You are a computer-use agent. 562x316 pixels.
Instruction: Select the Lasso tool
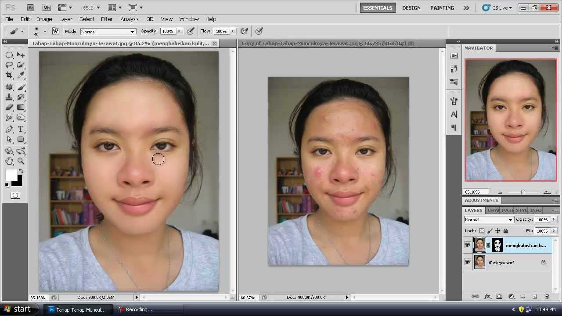(x=9, y=65)
